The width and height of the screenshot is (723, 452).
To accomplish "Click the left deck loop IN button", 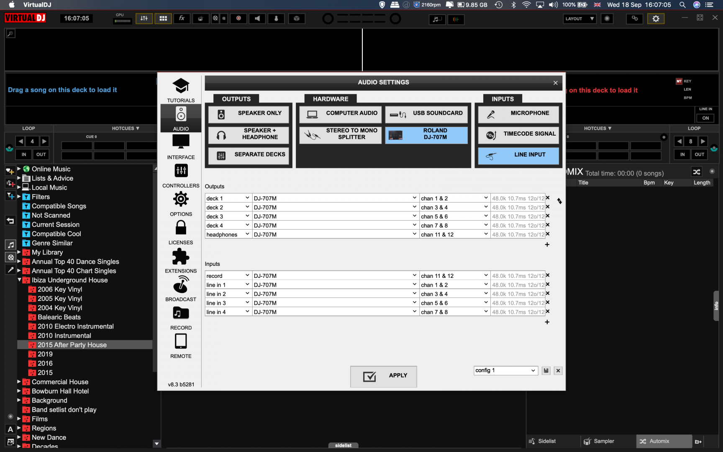I will [x=24, y=154].
